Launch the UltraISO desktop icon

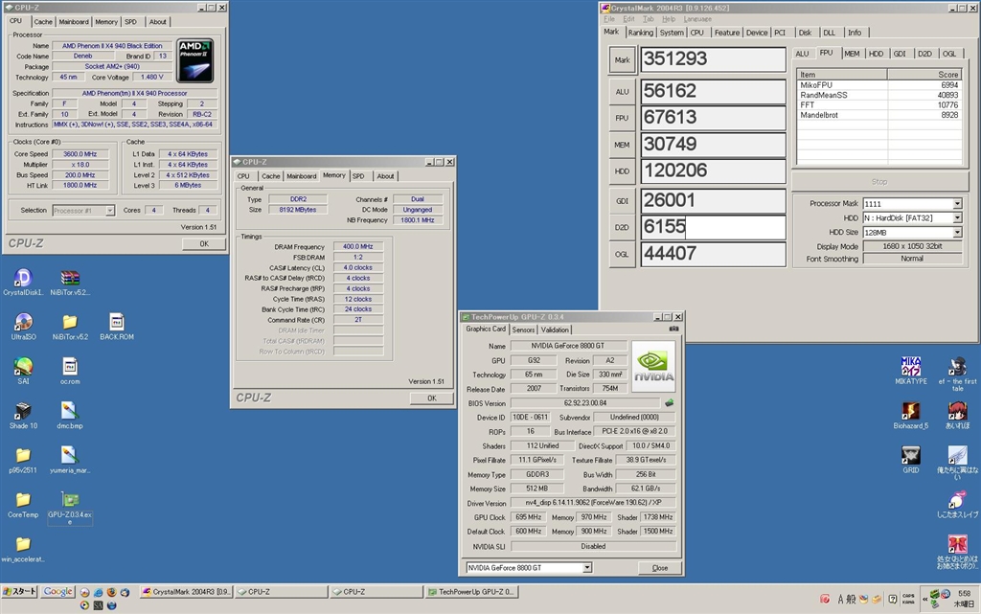click(23, 323)
